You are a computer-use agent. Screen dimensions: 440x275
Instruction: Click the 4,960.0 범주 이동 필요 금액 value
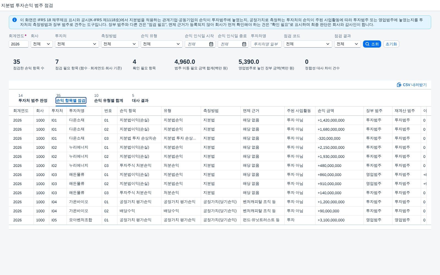185,62
